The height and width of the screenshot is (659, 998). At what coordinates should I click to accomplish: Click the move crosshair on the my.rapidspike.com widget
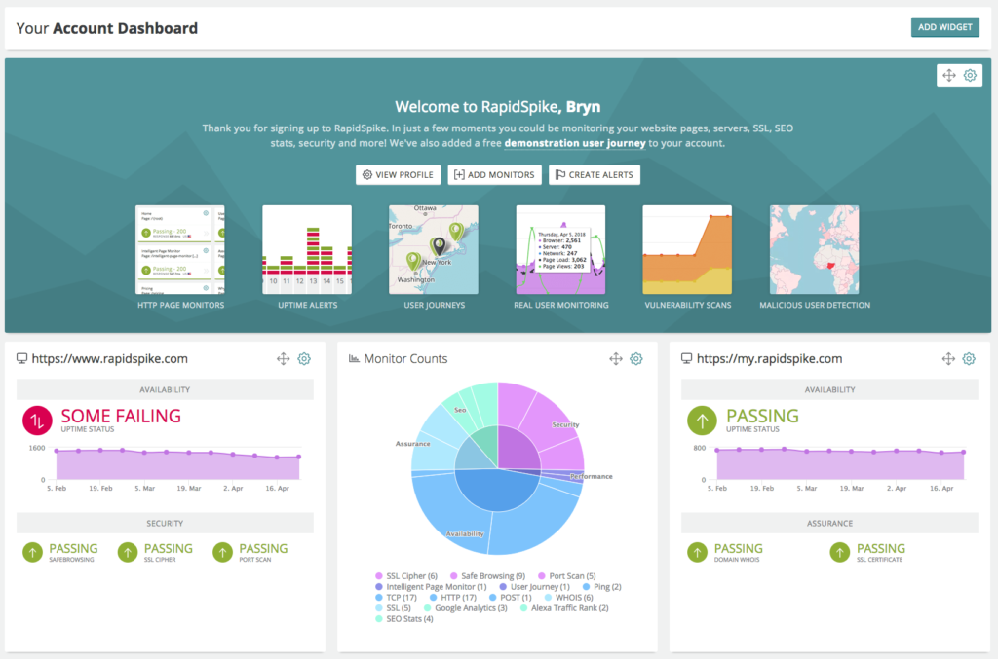948,358
